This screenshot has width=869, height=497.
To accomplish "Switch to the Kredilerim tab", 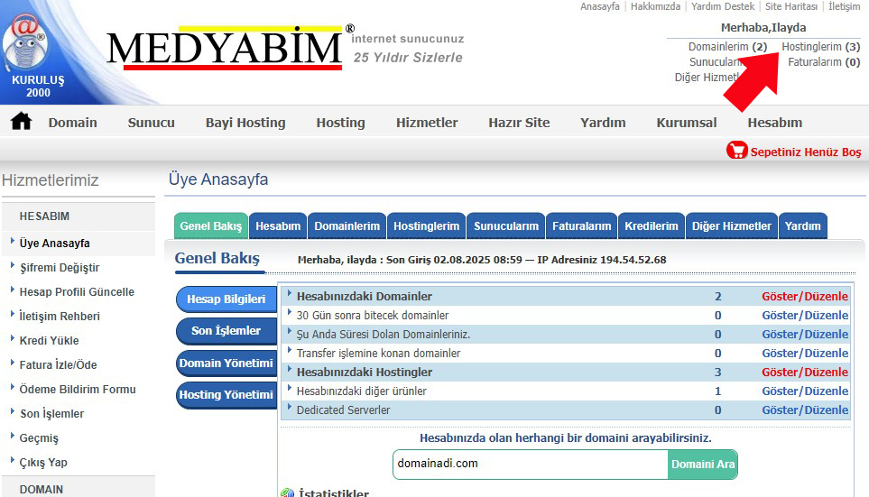I will click(x=652, y=226).
